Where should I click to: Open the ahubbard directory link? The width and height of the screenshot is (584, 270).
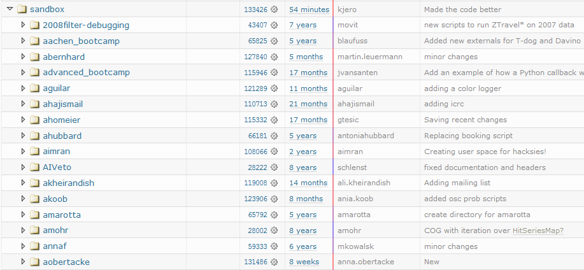(x=62, y=136)
